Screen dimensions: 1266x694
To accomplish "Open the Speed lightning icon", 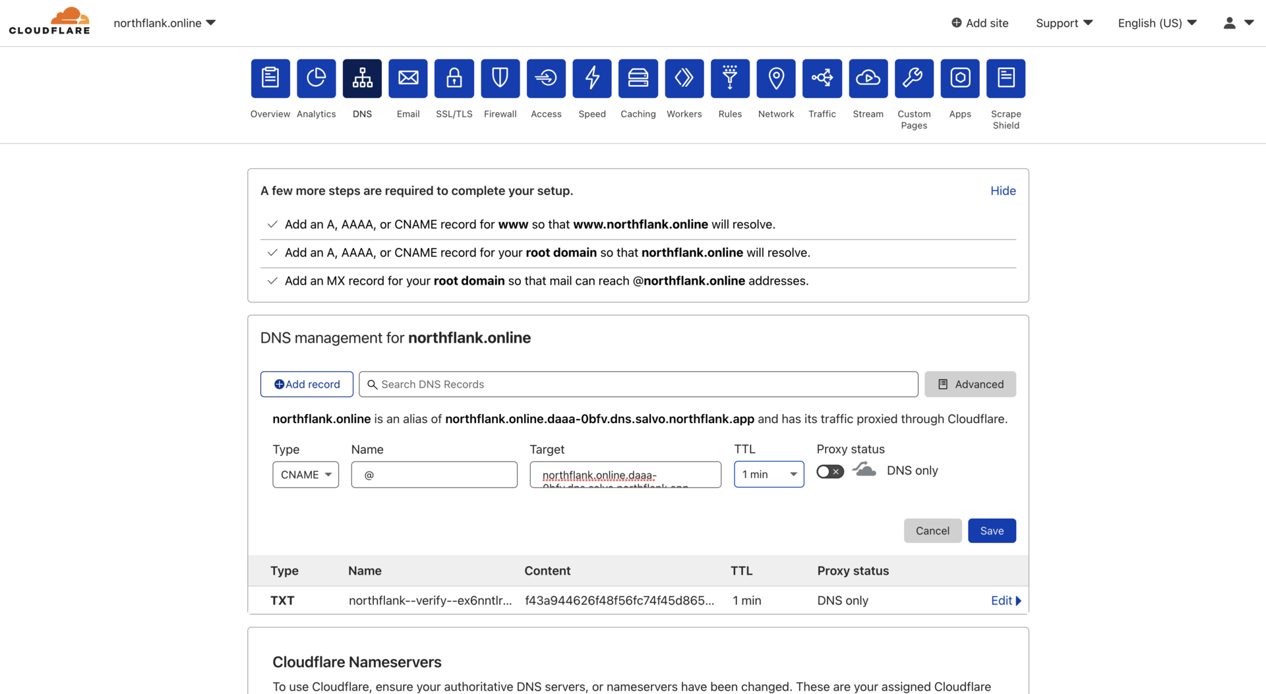I will pyautogui.click(x=592, y=78).
